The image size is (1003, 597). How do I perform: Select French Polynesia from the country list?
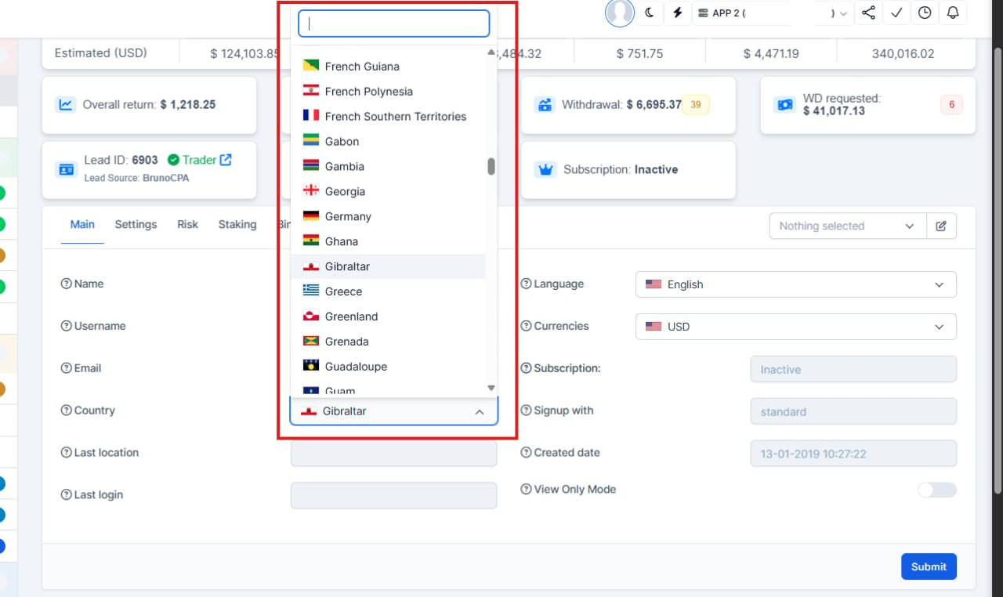[388, 92]
